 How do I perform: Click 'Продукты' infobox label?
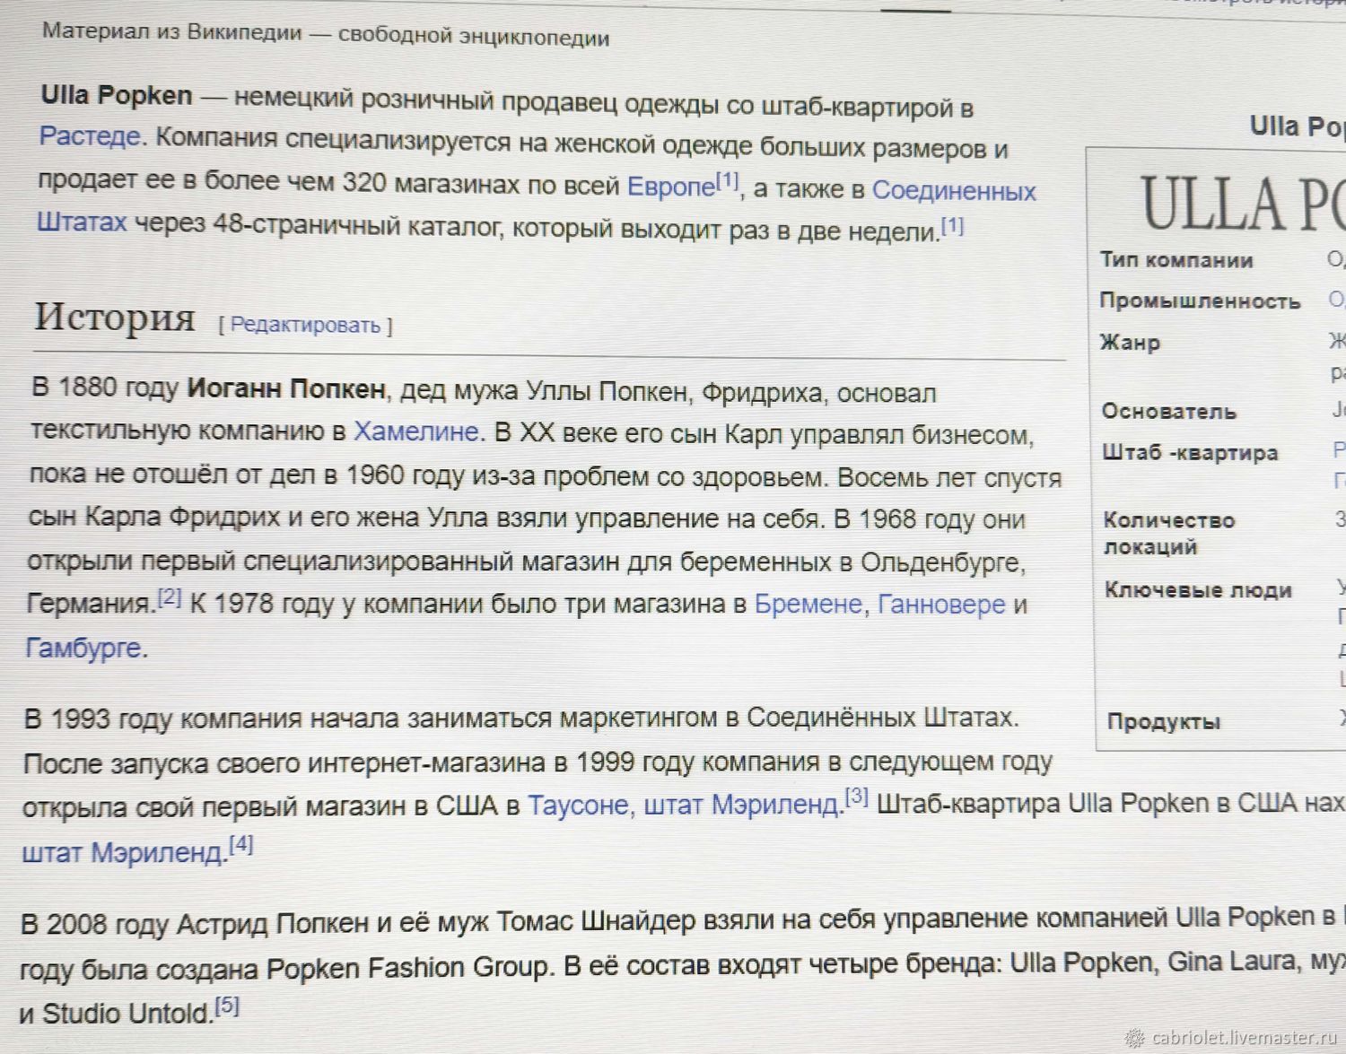[x=1164, y=722]
